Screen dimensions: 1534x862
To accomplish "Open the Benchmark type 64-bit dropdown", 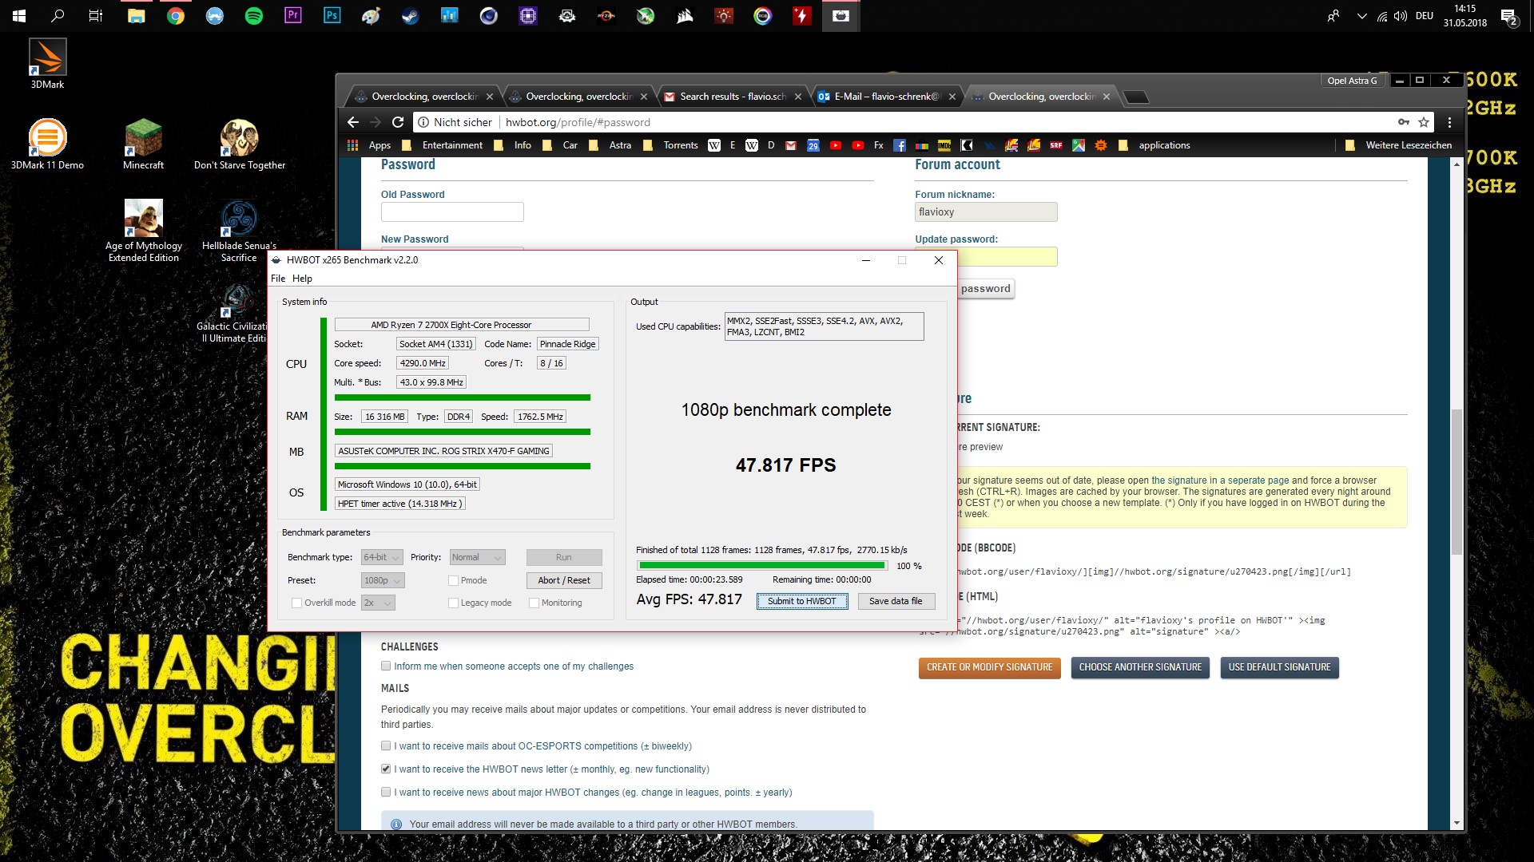I will tap(382, 557).
